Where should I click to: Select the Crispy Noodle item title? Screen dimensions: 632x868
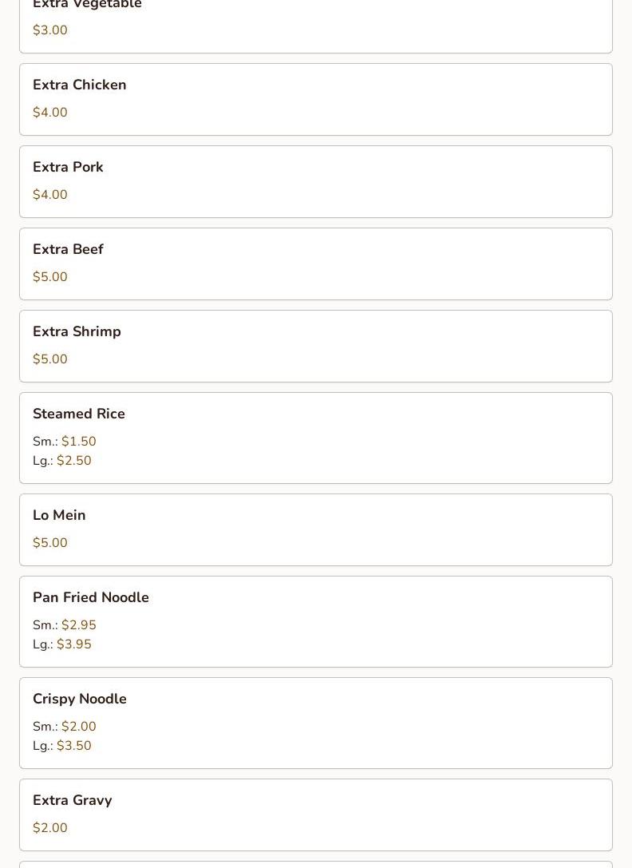click(x=79, y=699)
